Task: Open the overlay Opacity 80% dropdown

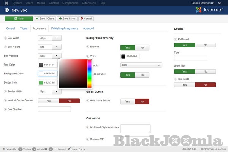Action: click(141, 65)
